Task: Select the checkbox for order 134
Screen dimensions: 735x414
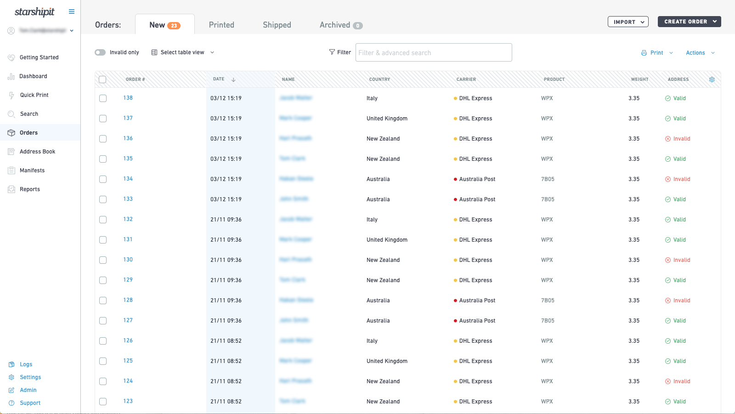Action: click(102, 179)
